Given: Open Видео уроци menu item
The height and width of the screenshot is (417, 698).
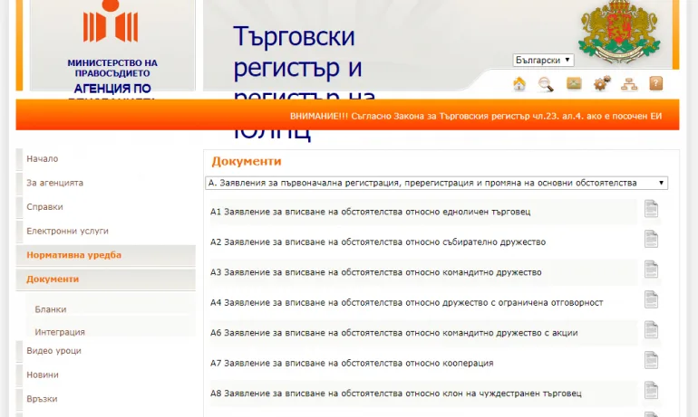Looking at the screenshot, I should [x=53, y=350].
